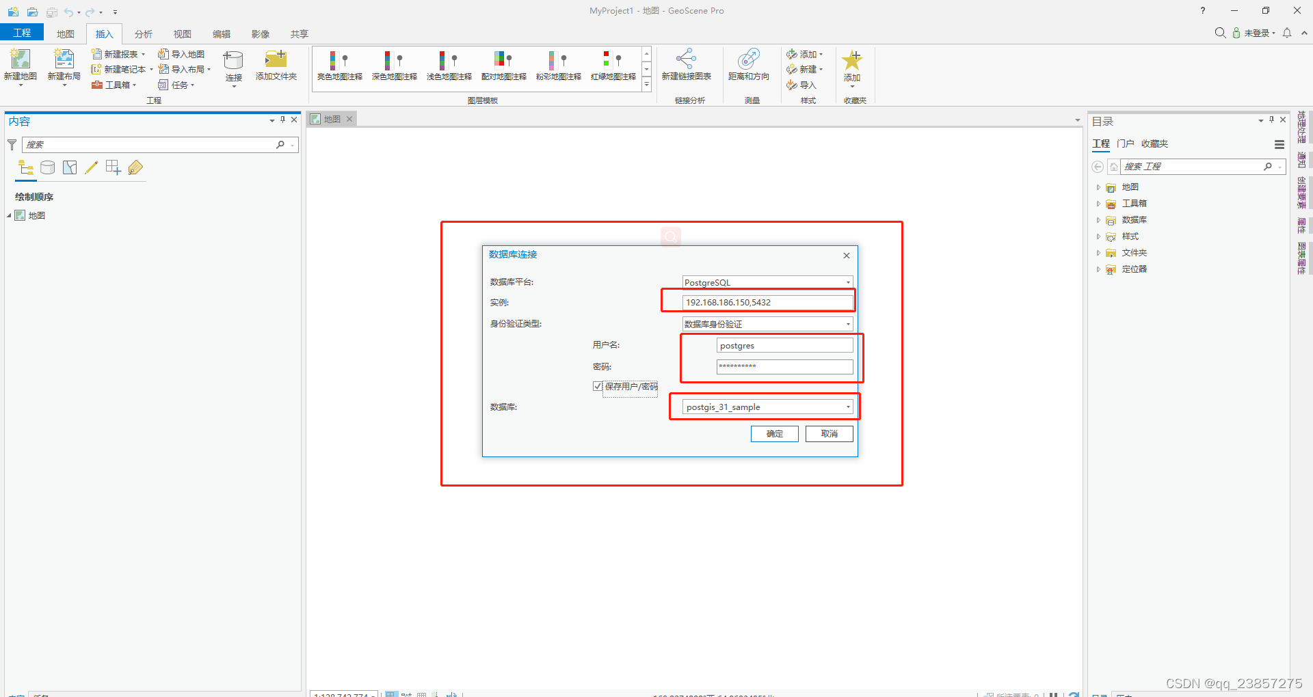Click 新建 style option
This screenshot has height=697, width=1313.
click(804, 69)
